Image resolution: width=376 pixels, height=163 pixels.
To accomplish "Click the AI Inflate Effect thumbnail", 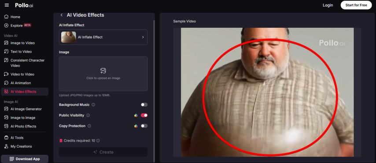I will pyautogui.click(x=69, y=37).
